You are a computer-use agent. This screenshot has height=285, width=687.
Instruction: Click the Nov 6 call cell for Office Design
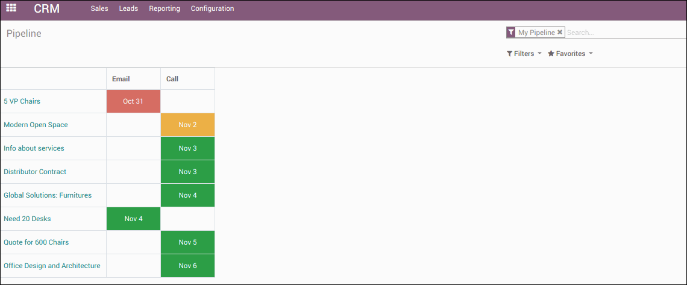187,266
